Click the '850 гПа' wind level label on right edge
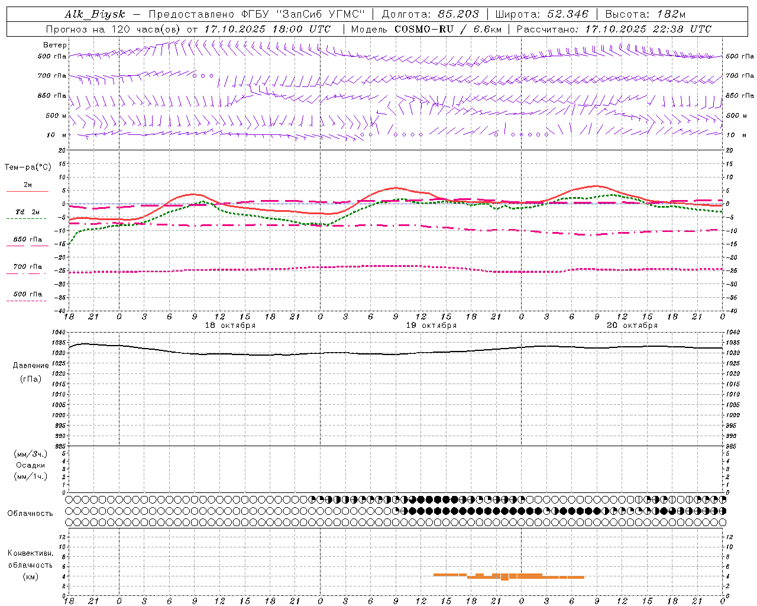 740,95
